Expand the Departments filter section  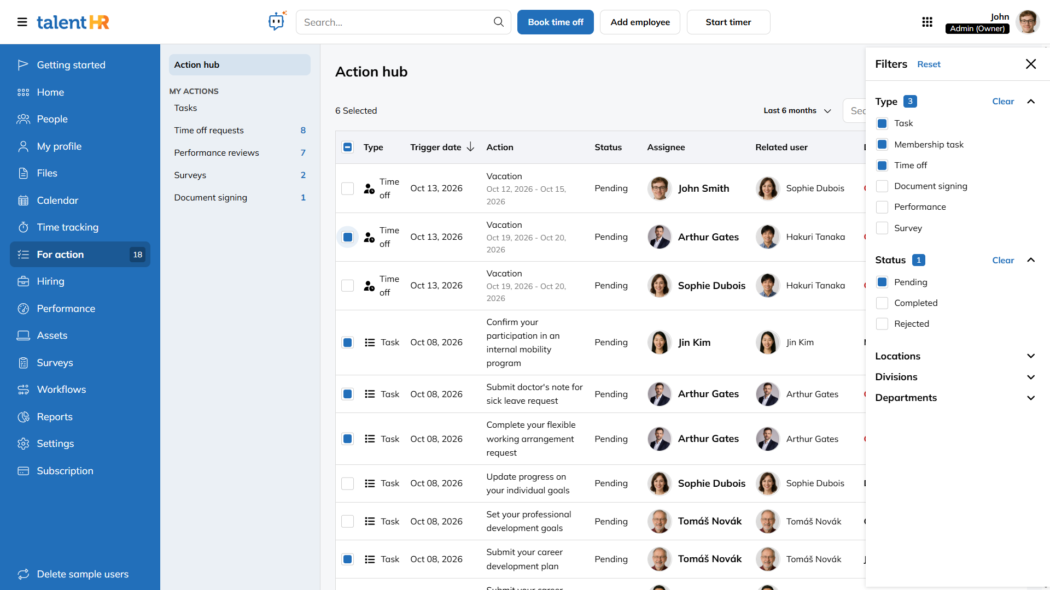point(1031,398)
